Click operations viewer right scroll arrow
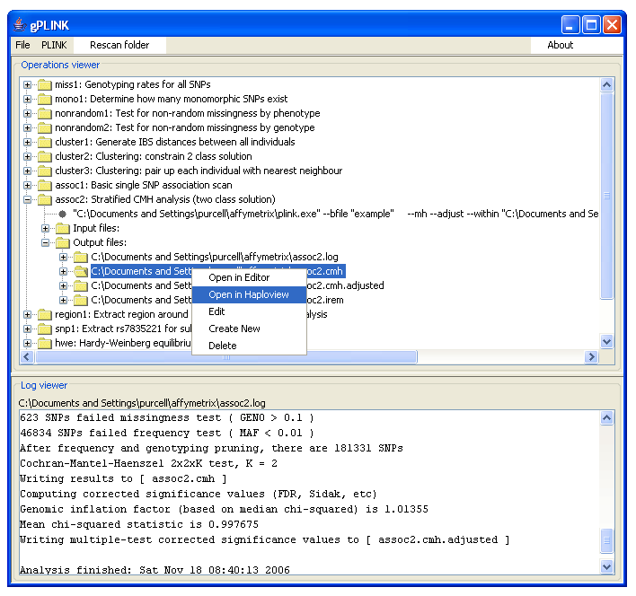 click(x=591, y=357)
